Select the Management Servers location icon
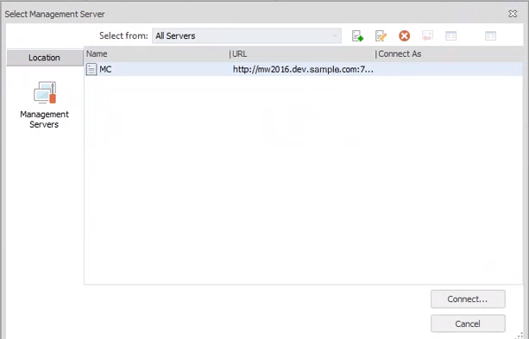Screen dimensions: 529x339 (x=45, y=92)
